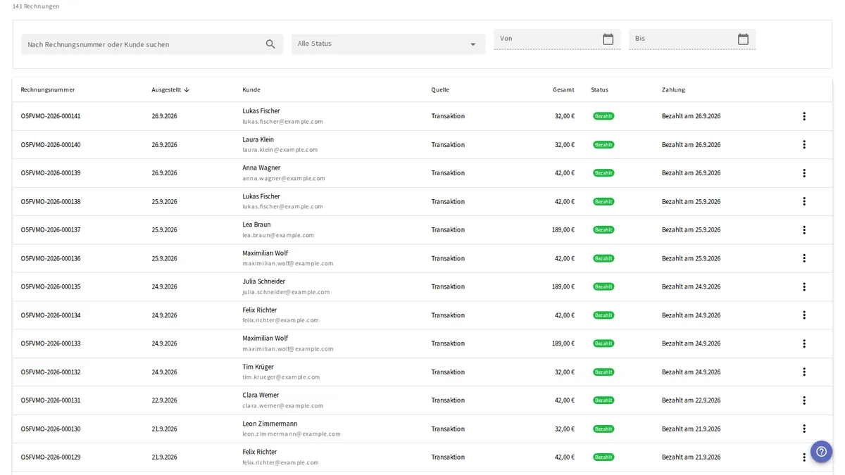The height and width of the screenshot is (475, 845).
Task: Open the Alle Status filter dropdown
Action: click(x=389, y=44)
